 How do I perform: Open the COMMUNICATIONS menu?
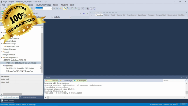(x=43, y=5)
